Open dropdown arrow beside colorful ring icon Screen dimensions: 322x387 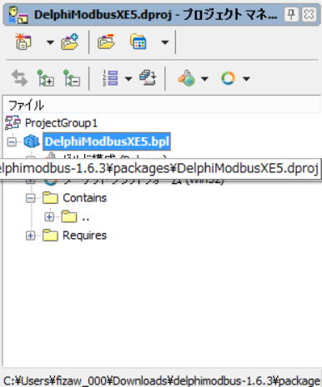click(246, 79)
